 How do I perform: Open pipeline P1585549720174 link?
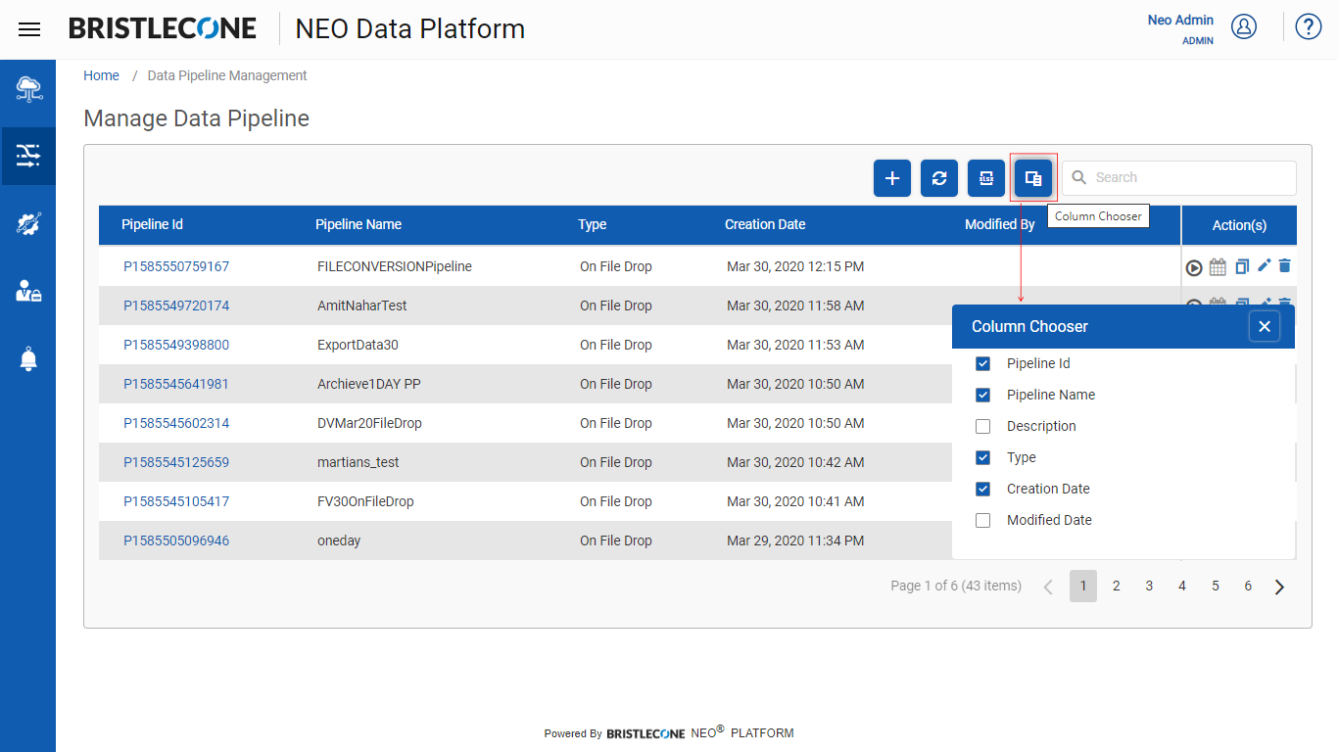176,305
